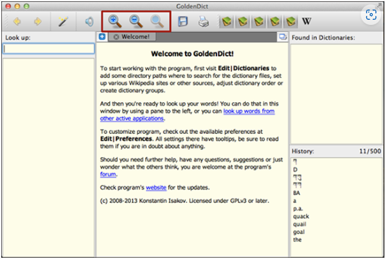385x259 pixels.
Task: Toggle the scan popup wand icon
Action: click(64, 21)
